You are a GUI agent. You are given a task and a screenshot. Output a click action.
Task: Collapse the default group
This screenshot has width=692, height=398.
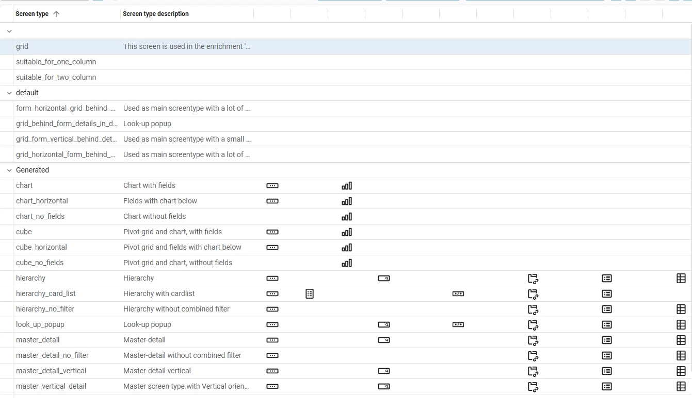tap(9, 93)
